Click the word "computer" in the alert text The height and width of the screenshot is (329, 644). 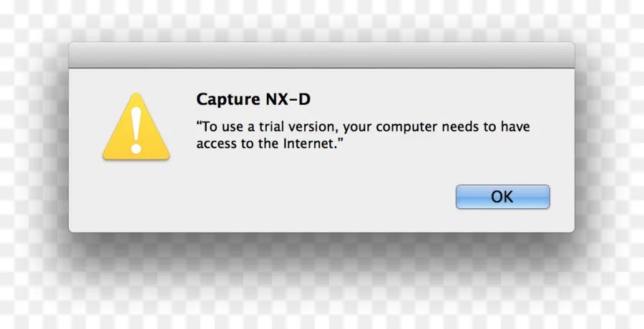(x=406, y=127)
